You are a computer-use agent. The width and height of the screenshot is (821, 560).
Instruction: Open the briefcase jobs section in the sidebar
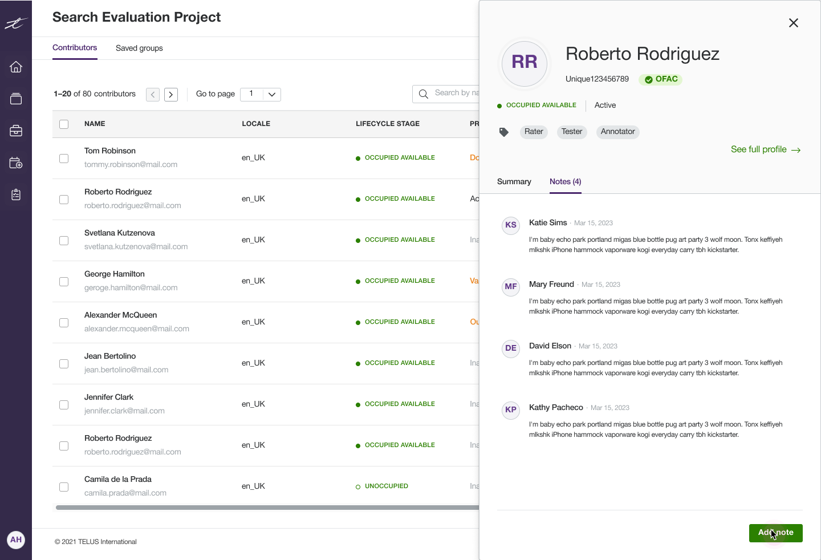pos(16,130)
